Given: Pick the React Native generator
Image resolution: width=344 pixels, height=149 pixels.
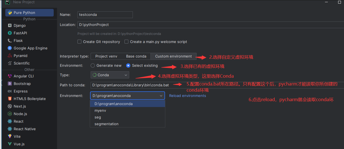Looking at the screenshot, I should (x=29, y=129).
